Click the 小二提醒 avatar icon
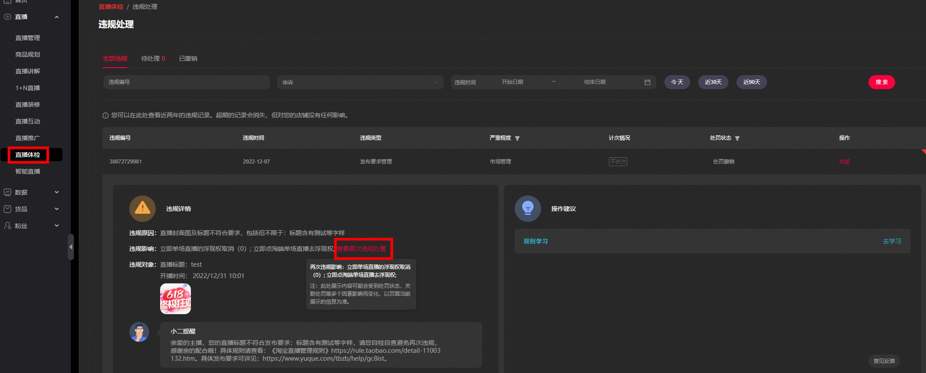Screen dimensions: 926x373 139,332
